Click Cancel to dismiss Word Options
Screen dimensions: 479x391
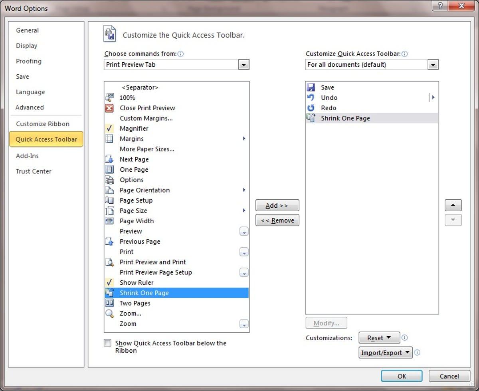[x=449, y=376]
